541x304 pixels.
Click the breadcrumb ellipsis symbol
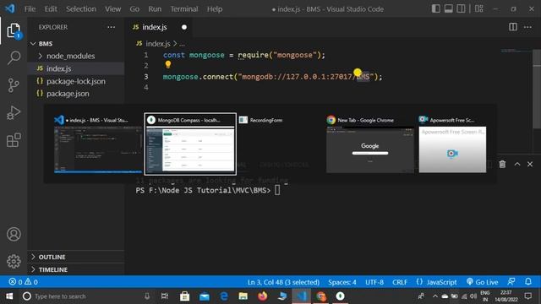183,44
